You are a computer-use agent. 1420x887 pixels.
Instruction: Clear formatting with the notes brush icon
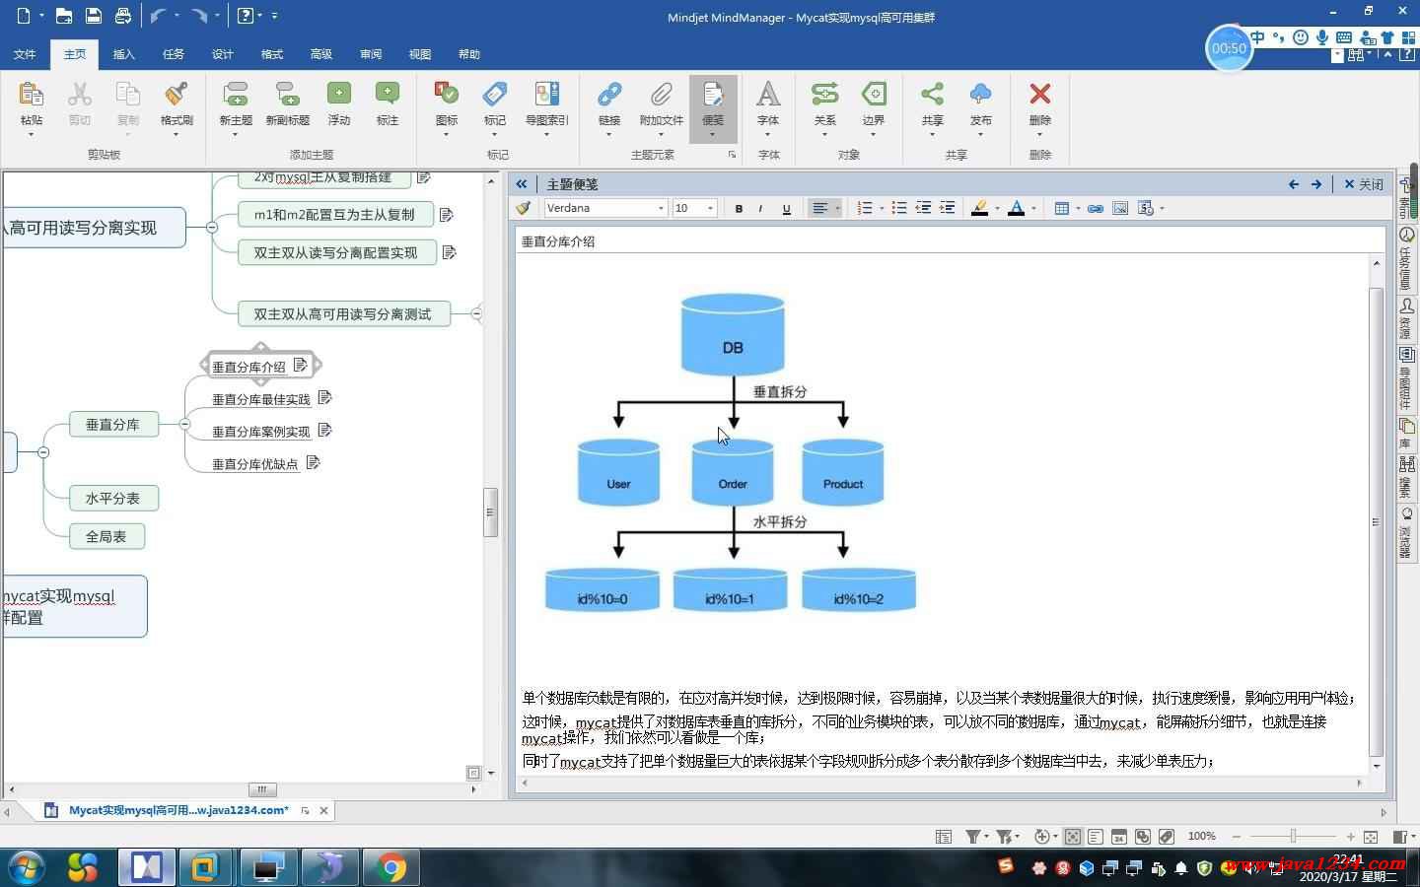pyautogui.click(x=524, y=208)
